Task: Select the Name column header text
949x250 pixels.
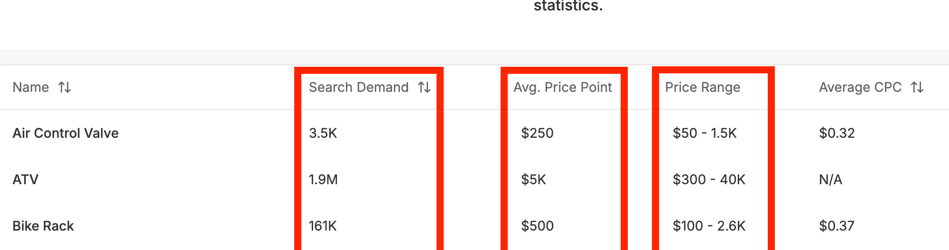Action: tap(31, 87)
